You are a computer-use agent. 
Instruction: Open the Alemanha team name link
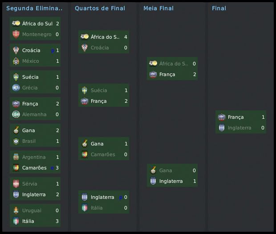(x=34, y=114)
